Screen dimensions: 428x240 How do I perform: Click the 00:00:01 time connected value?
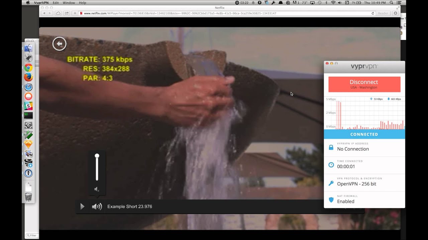(x=346, y=166)
